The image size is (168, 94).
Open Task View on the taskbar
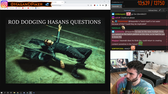[x=11, y=93]
